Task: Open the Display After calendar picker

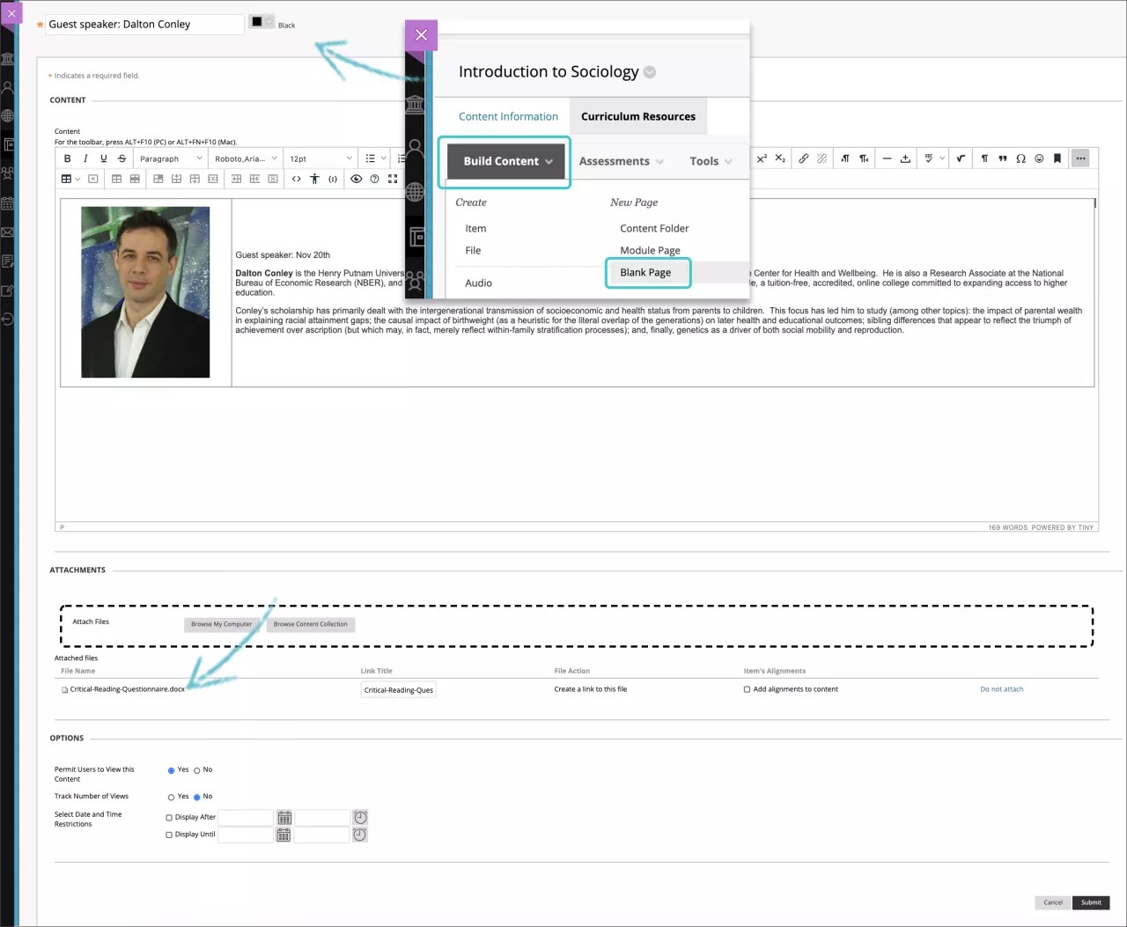Action: point(284,818)
